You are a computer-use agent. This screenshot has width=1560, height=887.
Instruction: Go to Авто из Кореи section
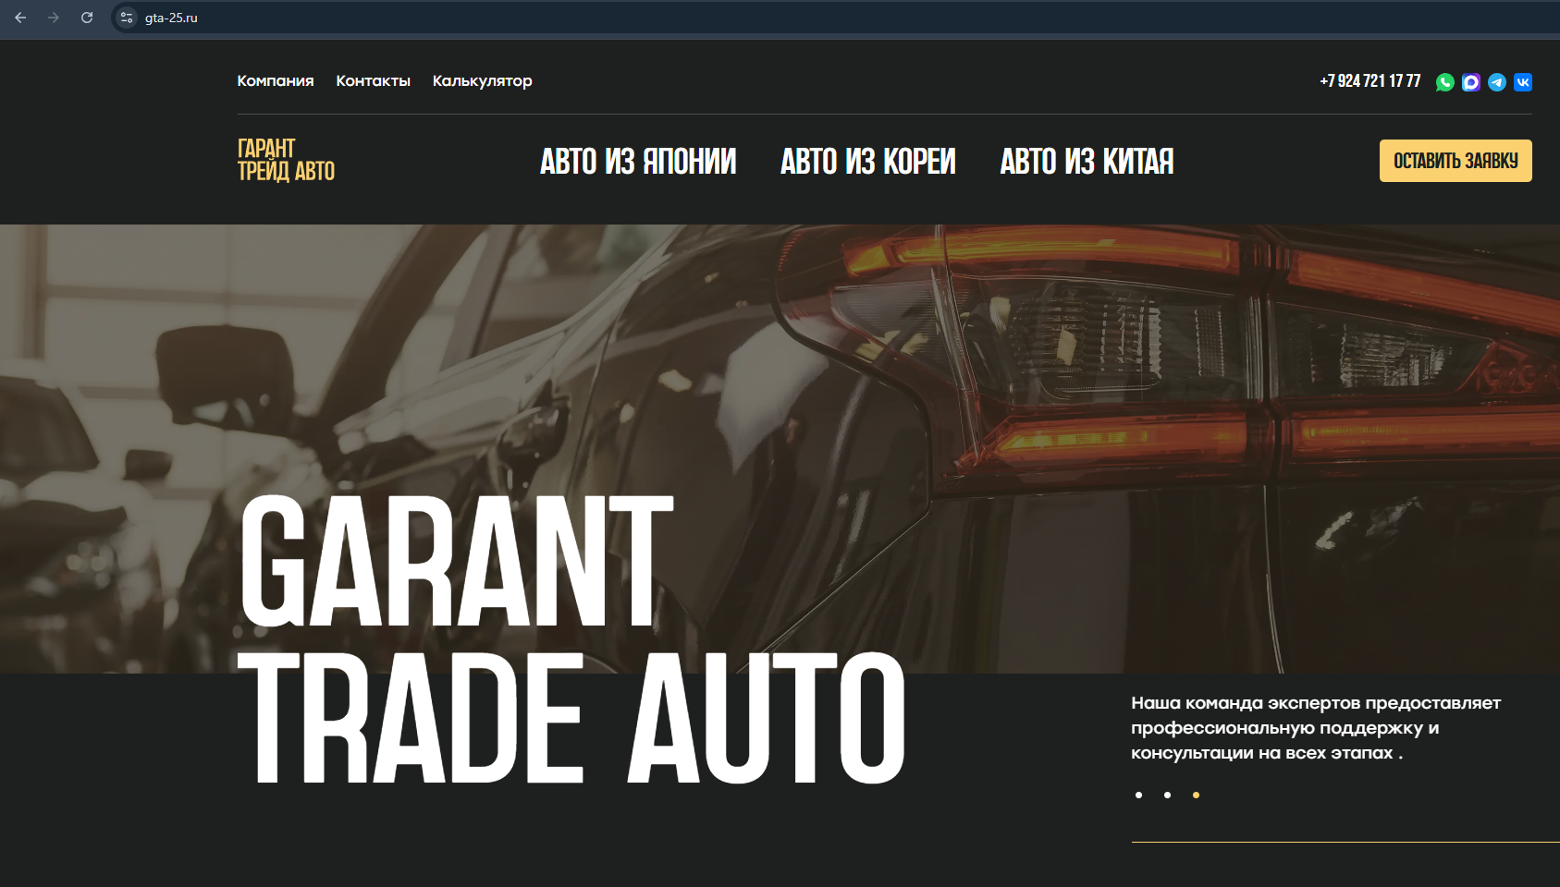point(867,162)
